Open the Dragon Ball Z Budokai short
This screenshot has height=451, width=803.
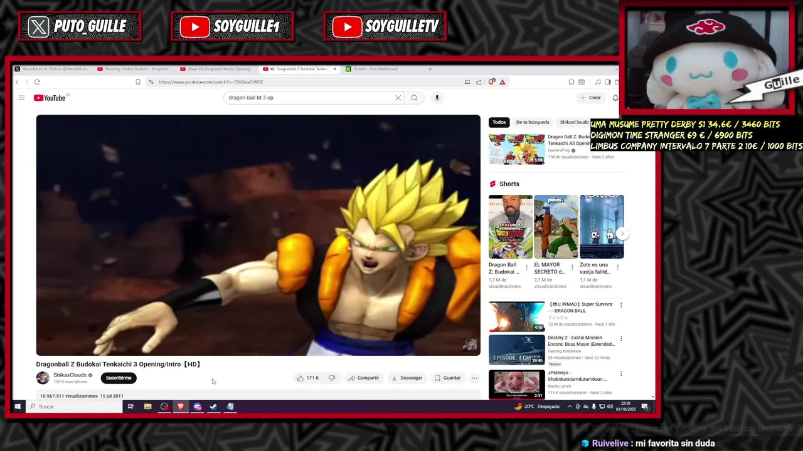click(x=511, y=227)
